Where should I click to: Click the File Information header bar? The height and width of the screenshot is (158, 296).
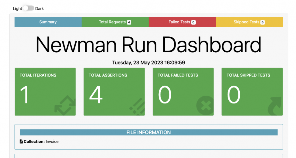(x=149, y=132)
